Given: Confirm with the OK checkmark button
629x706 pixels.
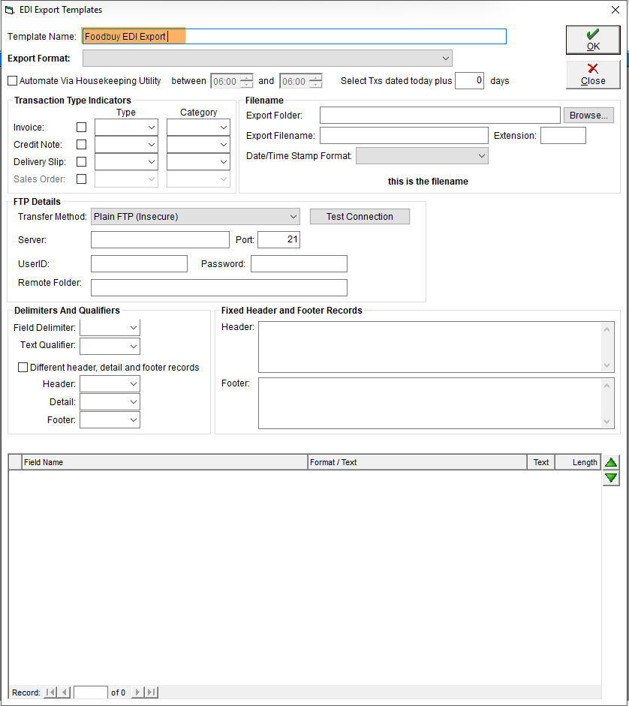Looking at the screenshot, I should 593,40.
